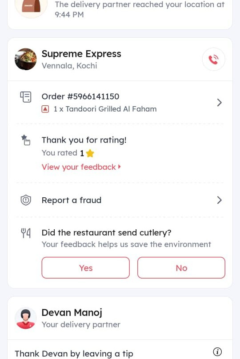This screenshot has width=240, height=359.
Task: Tap the rating star-hand icon
Action: [x=26, y=140]
